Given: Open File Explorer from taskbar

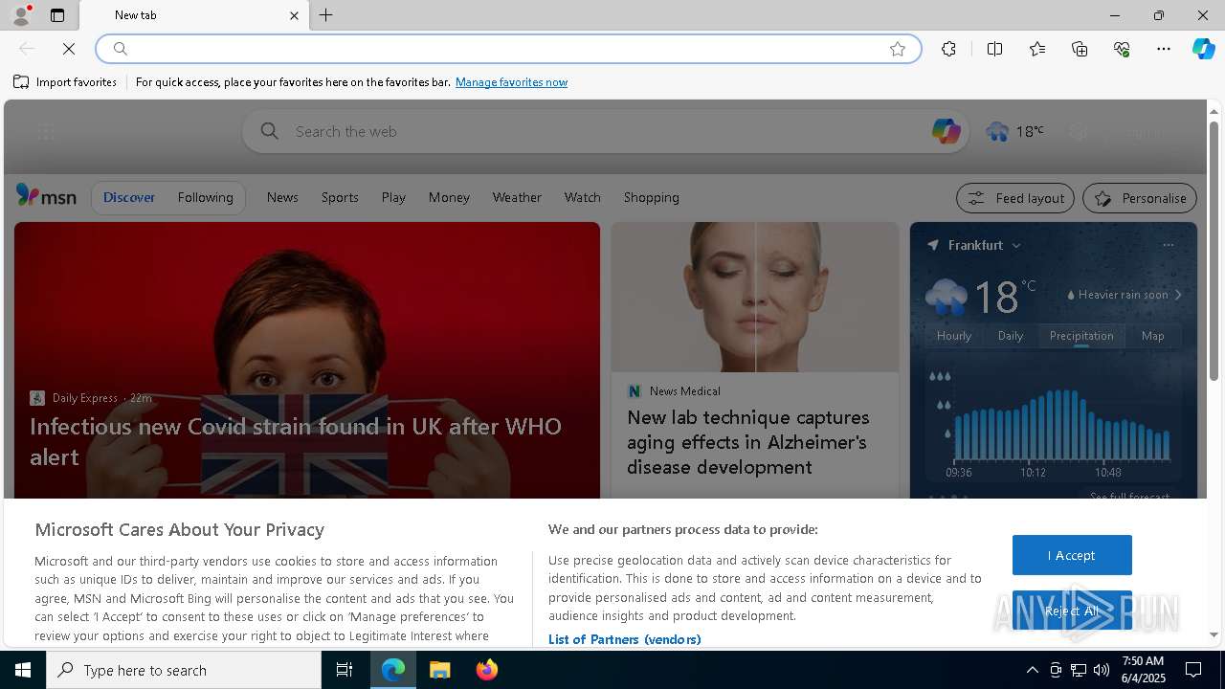Looking at the screenshot, I should click(x=440, y=670).
